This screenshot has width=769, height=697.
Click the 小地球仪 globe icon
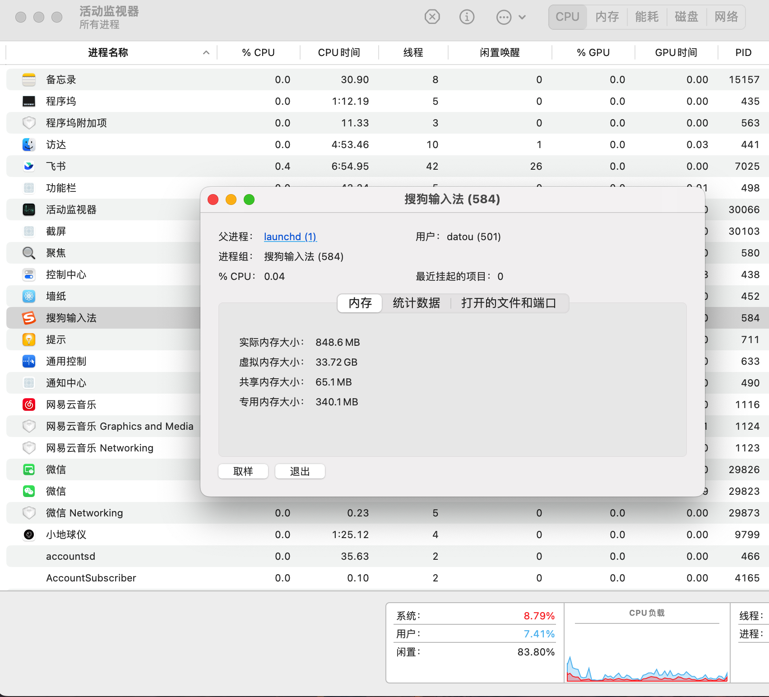click(29, 534)
